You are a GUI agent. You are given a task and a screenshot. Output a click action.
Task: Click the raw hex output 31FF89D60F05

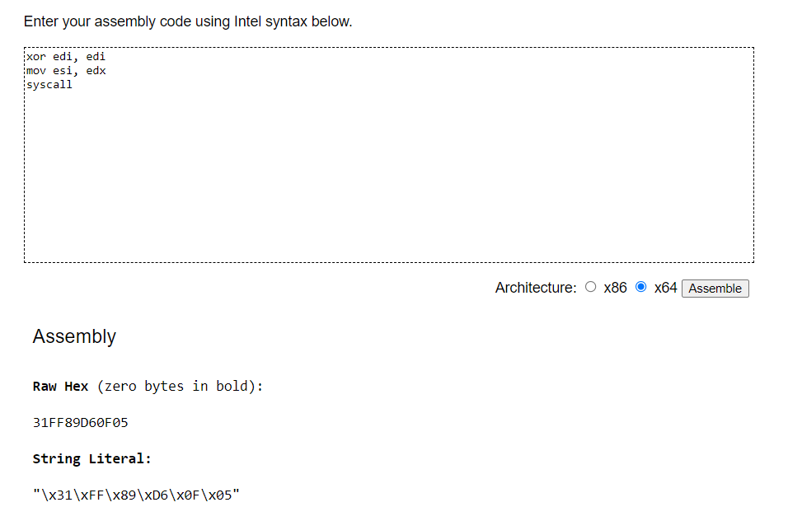pos(81,423)
